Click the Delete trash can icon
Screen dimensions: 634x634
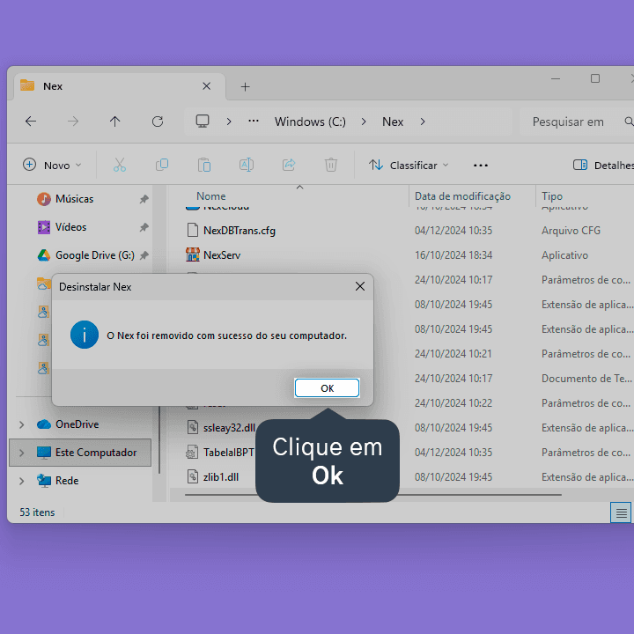point(331,165)
